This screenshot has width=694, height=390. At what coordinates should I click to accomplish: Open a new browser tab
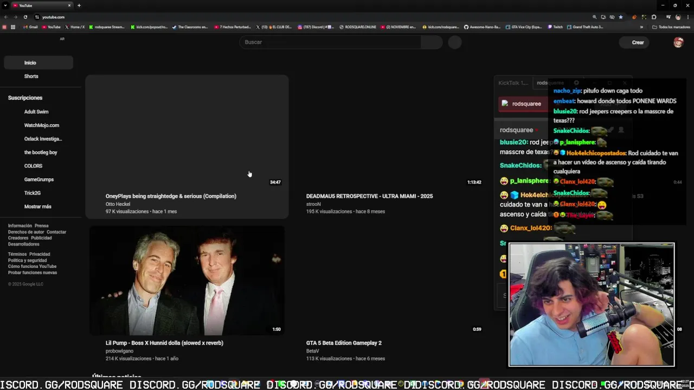coord(79,5)
